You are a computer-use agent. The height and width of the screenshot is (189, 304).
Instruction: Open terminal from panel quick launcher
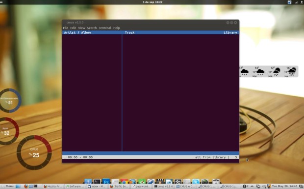35,186
